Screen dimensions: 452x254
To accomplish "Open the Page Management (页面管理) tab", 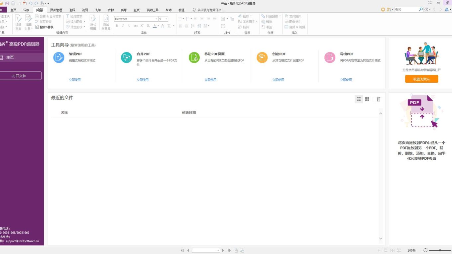I will point(56,10).
